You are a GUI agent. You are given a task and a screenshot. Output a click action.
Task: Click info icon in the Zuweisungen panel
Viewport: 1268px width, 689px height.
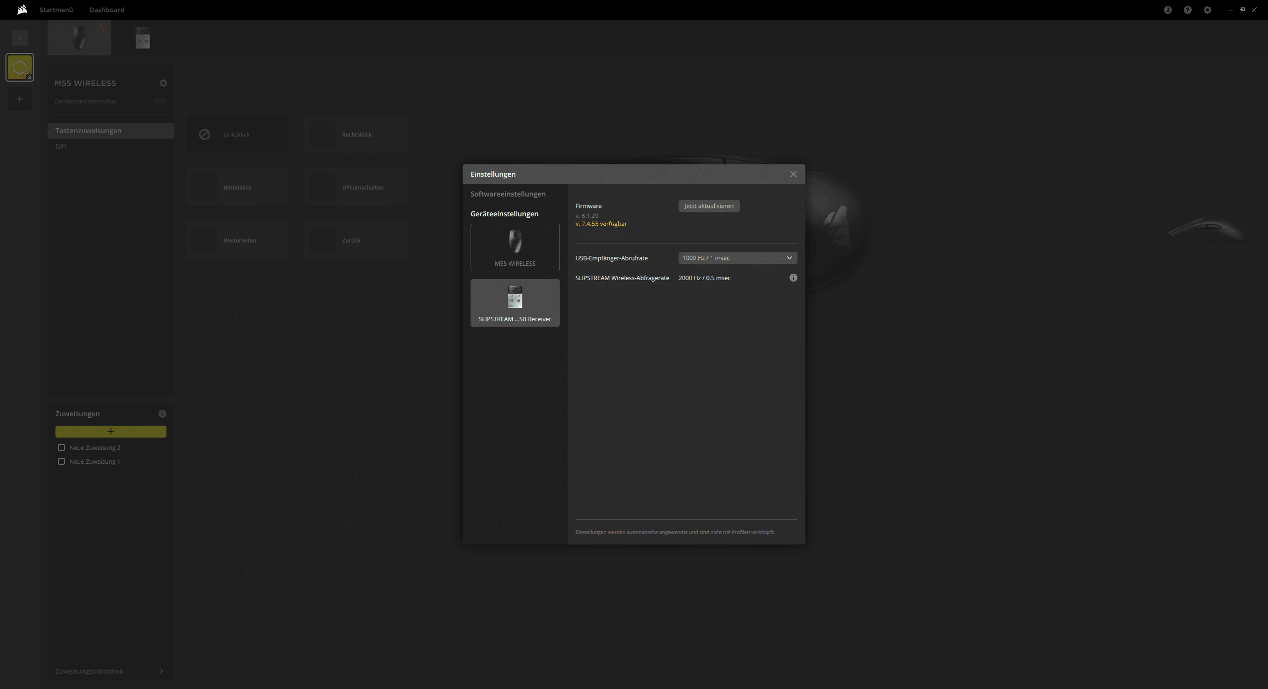(x=162, y=414)
